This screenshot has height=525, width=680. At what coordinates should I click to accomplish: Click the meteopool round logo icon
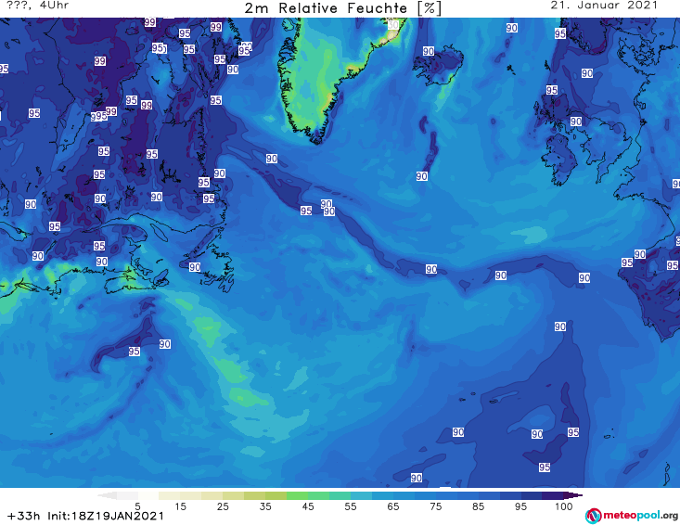click(x=594, y=516)
